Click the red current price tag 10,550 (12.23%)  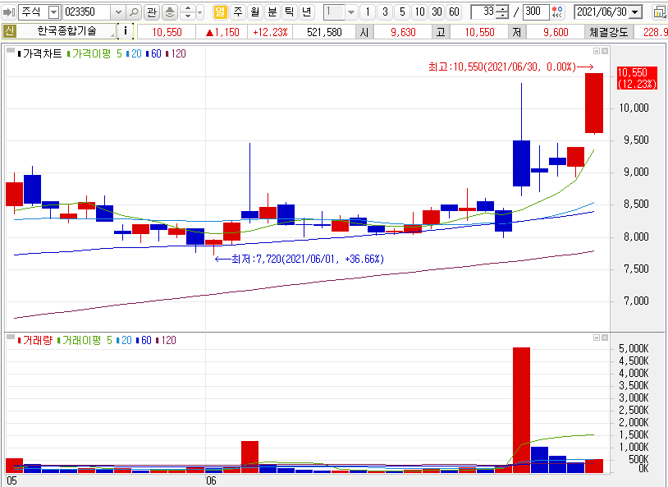coord(637,78)
